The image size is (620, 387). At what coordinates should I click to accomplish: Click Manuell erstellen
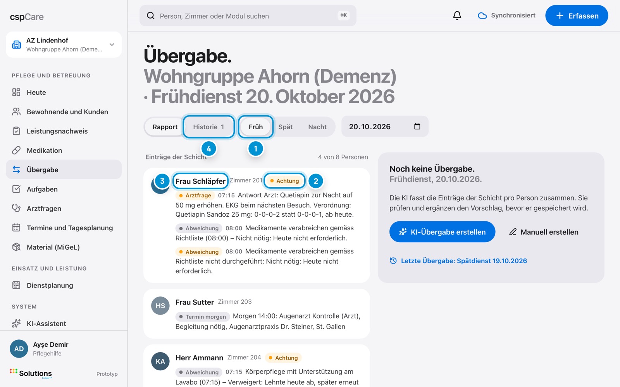[x=544, y=232]
